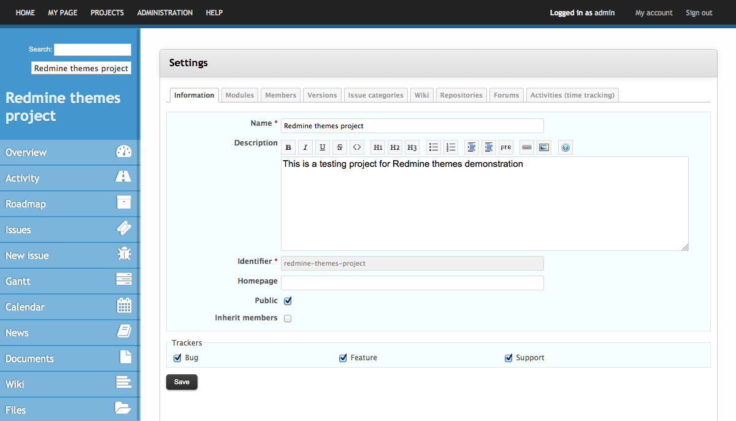Uncheck the Bug tracker checkbox
This screenshot has height=421, width=736.
178,358
